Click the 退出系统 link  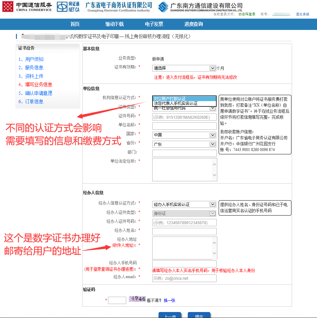point(302,14)
